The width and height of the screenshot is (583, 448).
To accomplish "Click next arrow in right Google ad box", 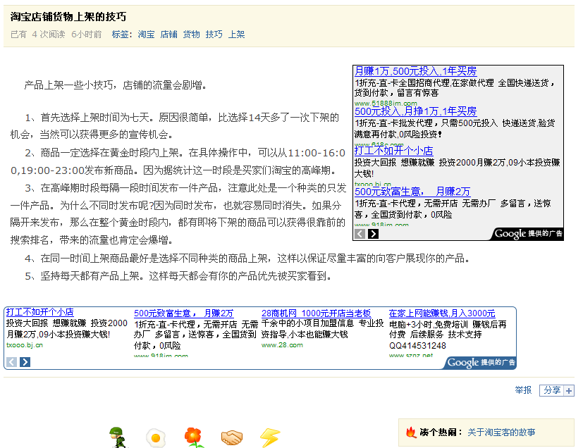I will pos(373,234).
